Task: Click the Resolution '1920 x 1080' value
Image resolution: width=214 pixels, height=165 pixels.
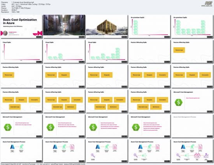Action: pos(16,12)
